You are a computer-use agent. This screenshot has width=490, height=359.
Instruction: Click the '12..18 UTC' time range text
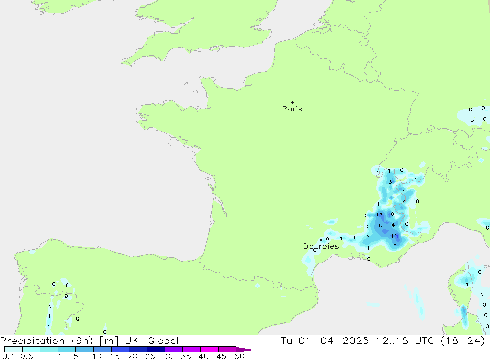click(x=405, y=341)
